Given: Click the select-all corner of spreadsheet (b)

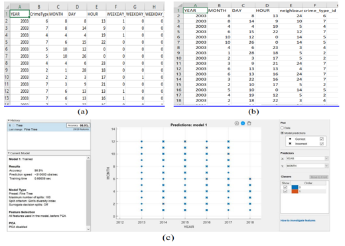Looking at the screenshot, I should [178, 5].
